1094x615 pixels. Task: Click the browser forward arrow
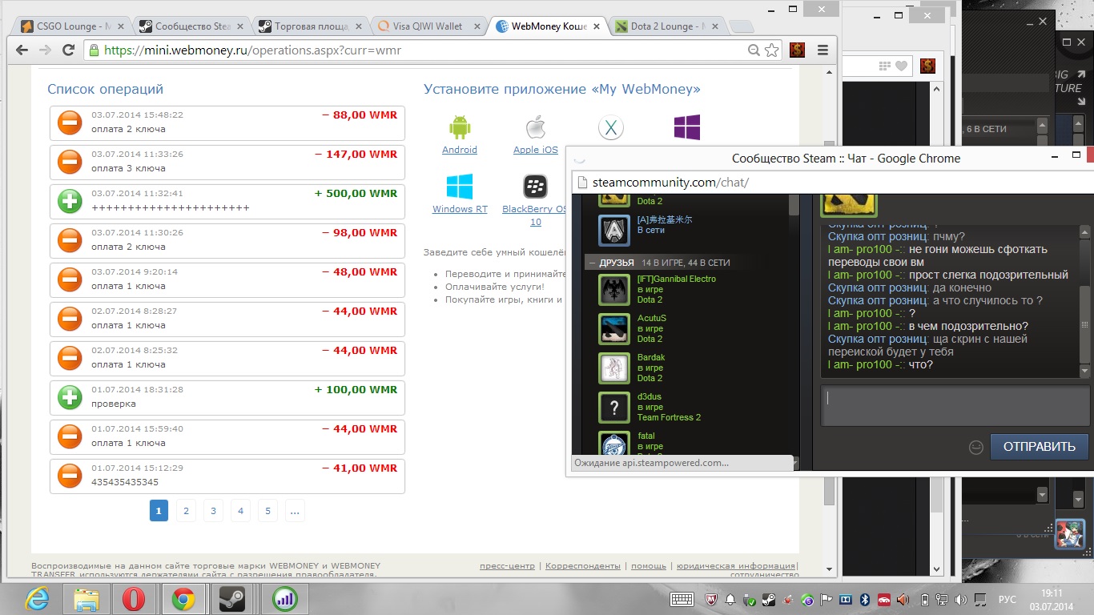[x=46, y=50]
